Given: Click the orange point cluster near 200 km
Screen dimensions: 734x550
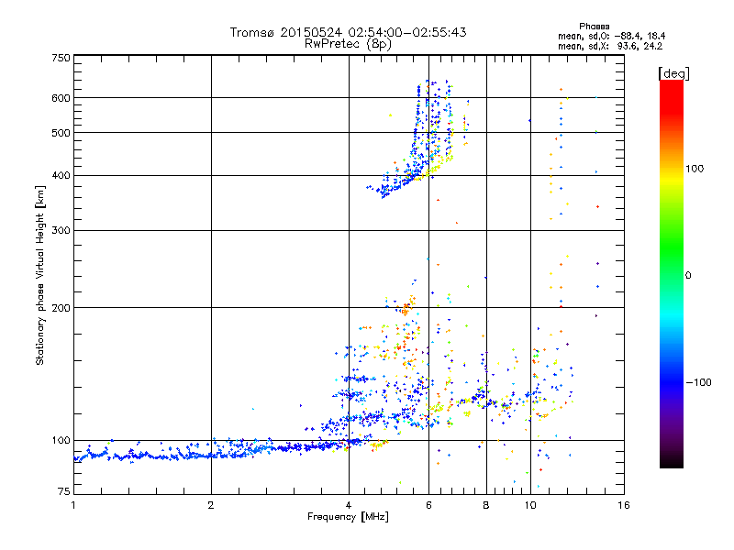Looking at the screenshot, I should tap(406, 308).
